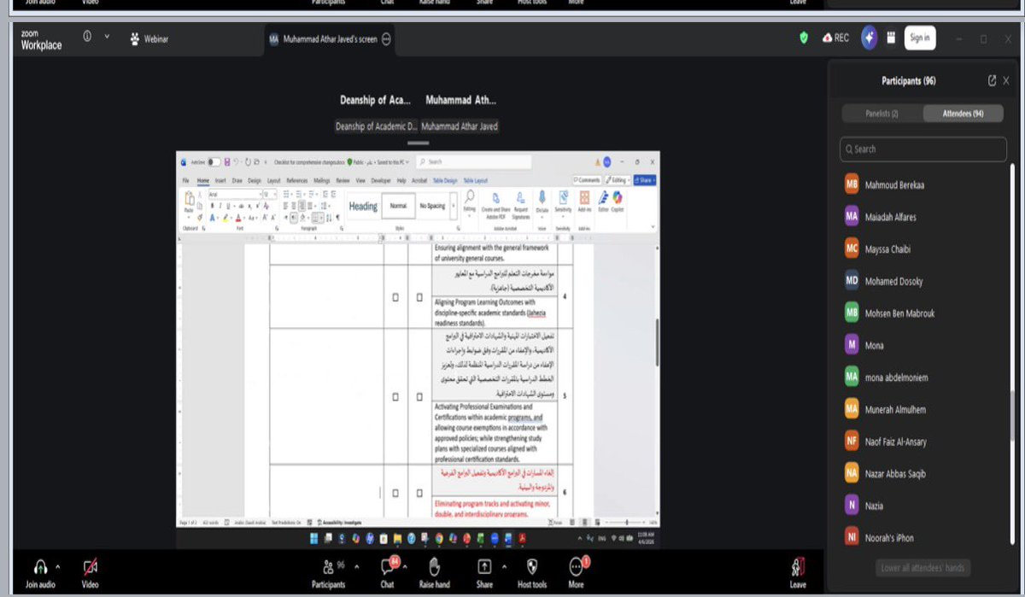Open Editing mode dropdown in shared Word
Viewport: 1025px width, 597px height.
pyautogui.click(x=618, y=180)
